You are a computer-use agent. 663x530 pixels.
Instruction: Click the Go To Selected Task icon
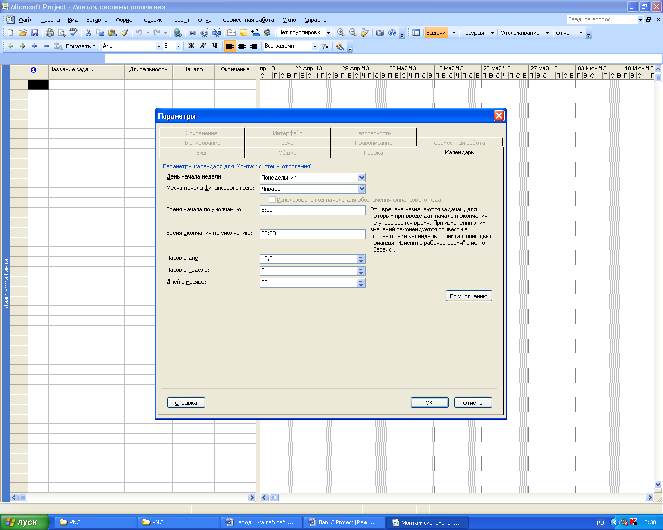[x=365, y=33]
